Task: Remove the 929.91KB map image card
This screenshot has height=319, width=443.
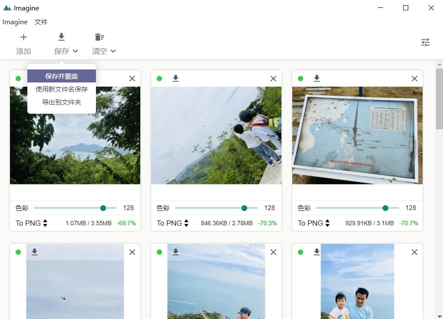Action: tap(414, 79)
